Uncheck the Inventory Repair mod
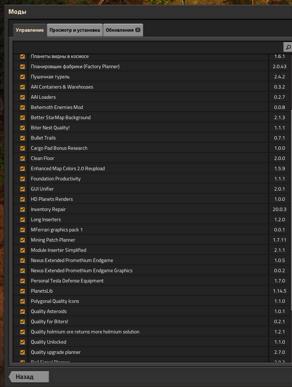 23,209
